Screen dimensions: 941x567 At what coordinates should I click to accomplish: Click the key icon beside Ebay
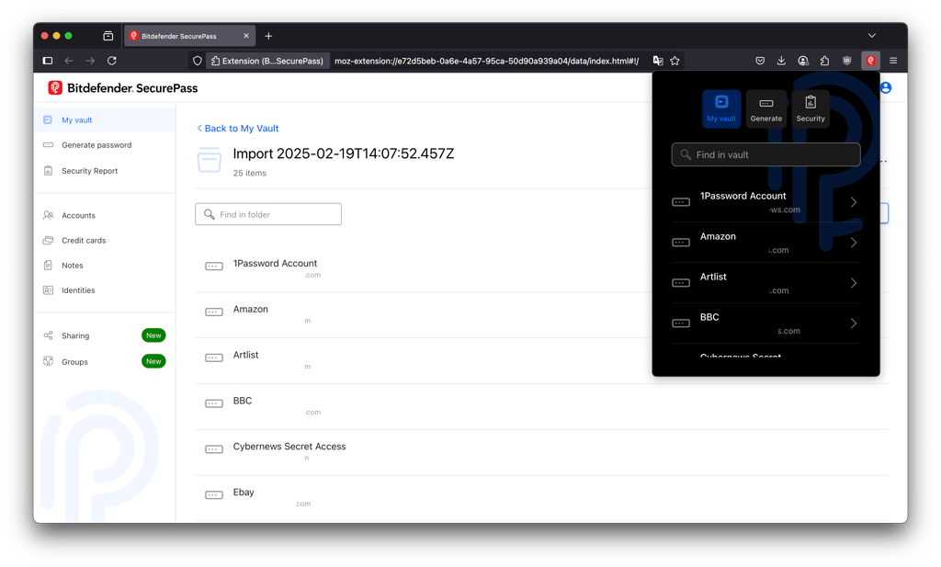point(214,495)
